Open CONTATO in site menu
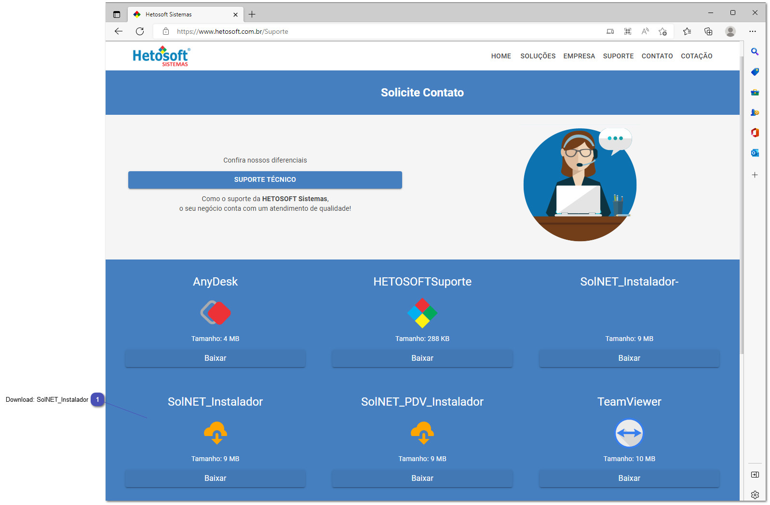This screenshot has height=505, width=770. (x=657, y=56)
